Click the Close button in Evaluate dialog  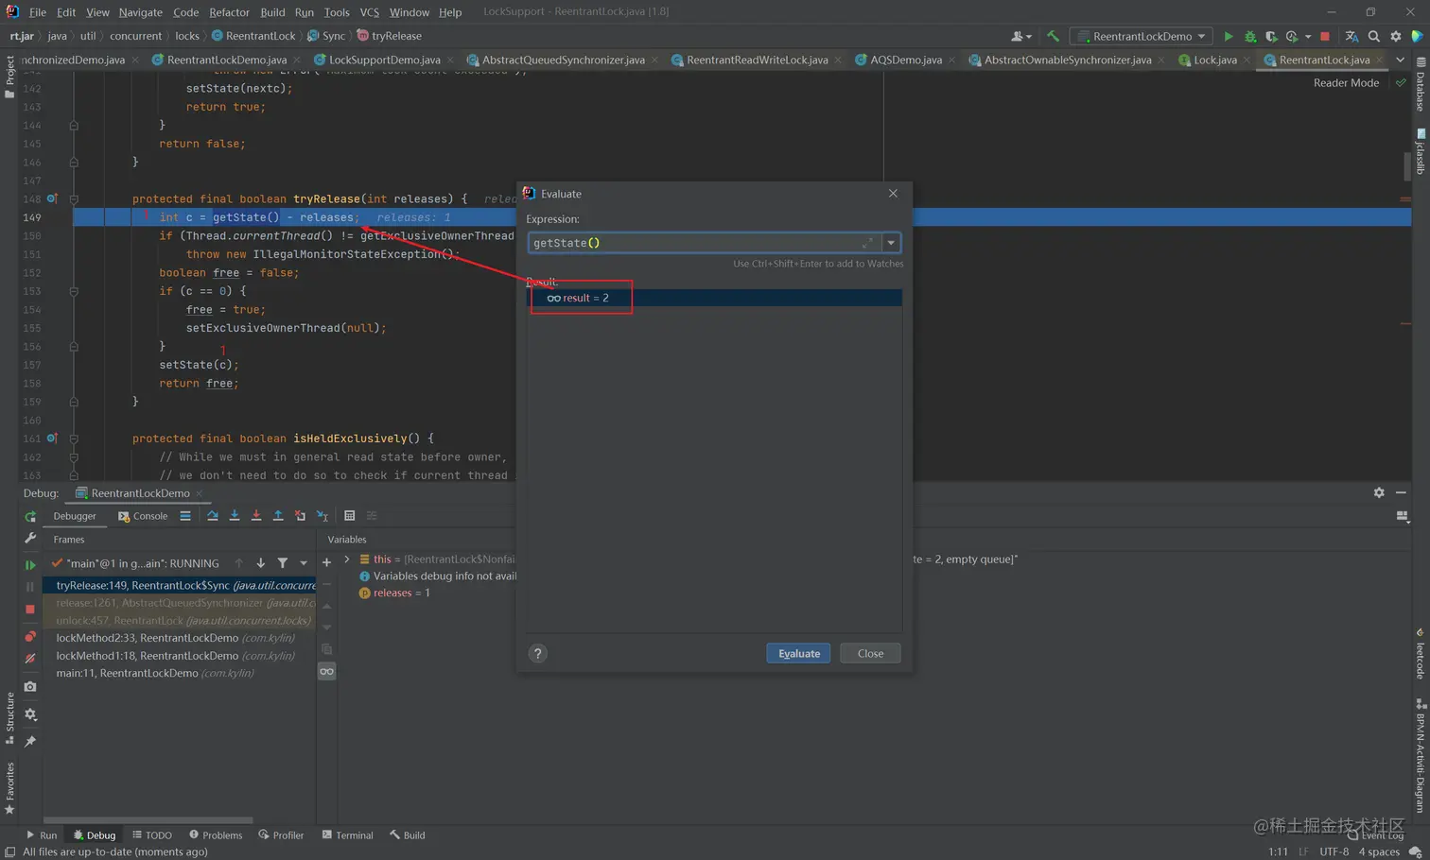tap(870, 653)
